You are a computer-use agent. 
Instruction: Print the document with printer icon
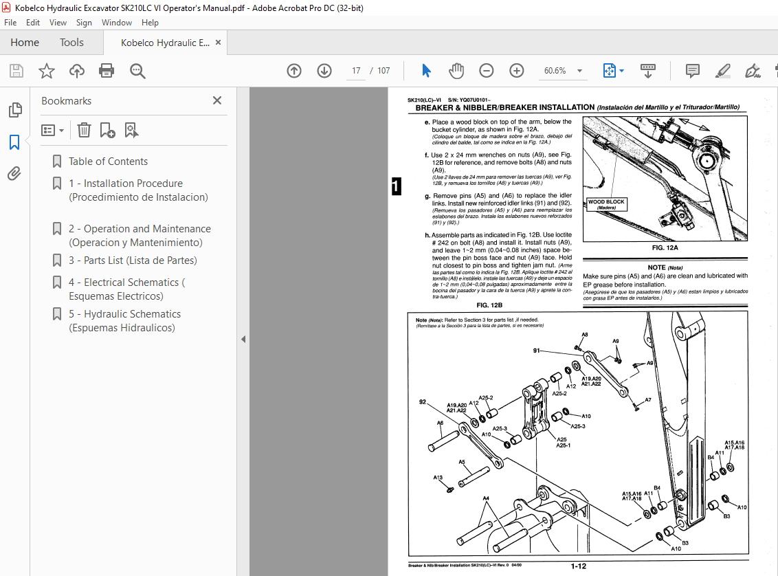pos(107,71)
